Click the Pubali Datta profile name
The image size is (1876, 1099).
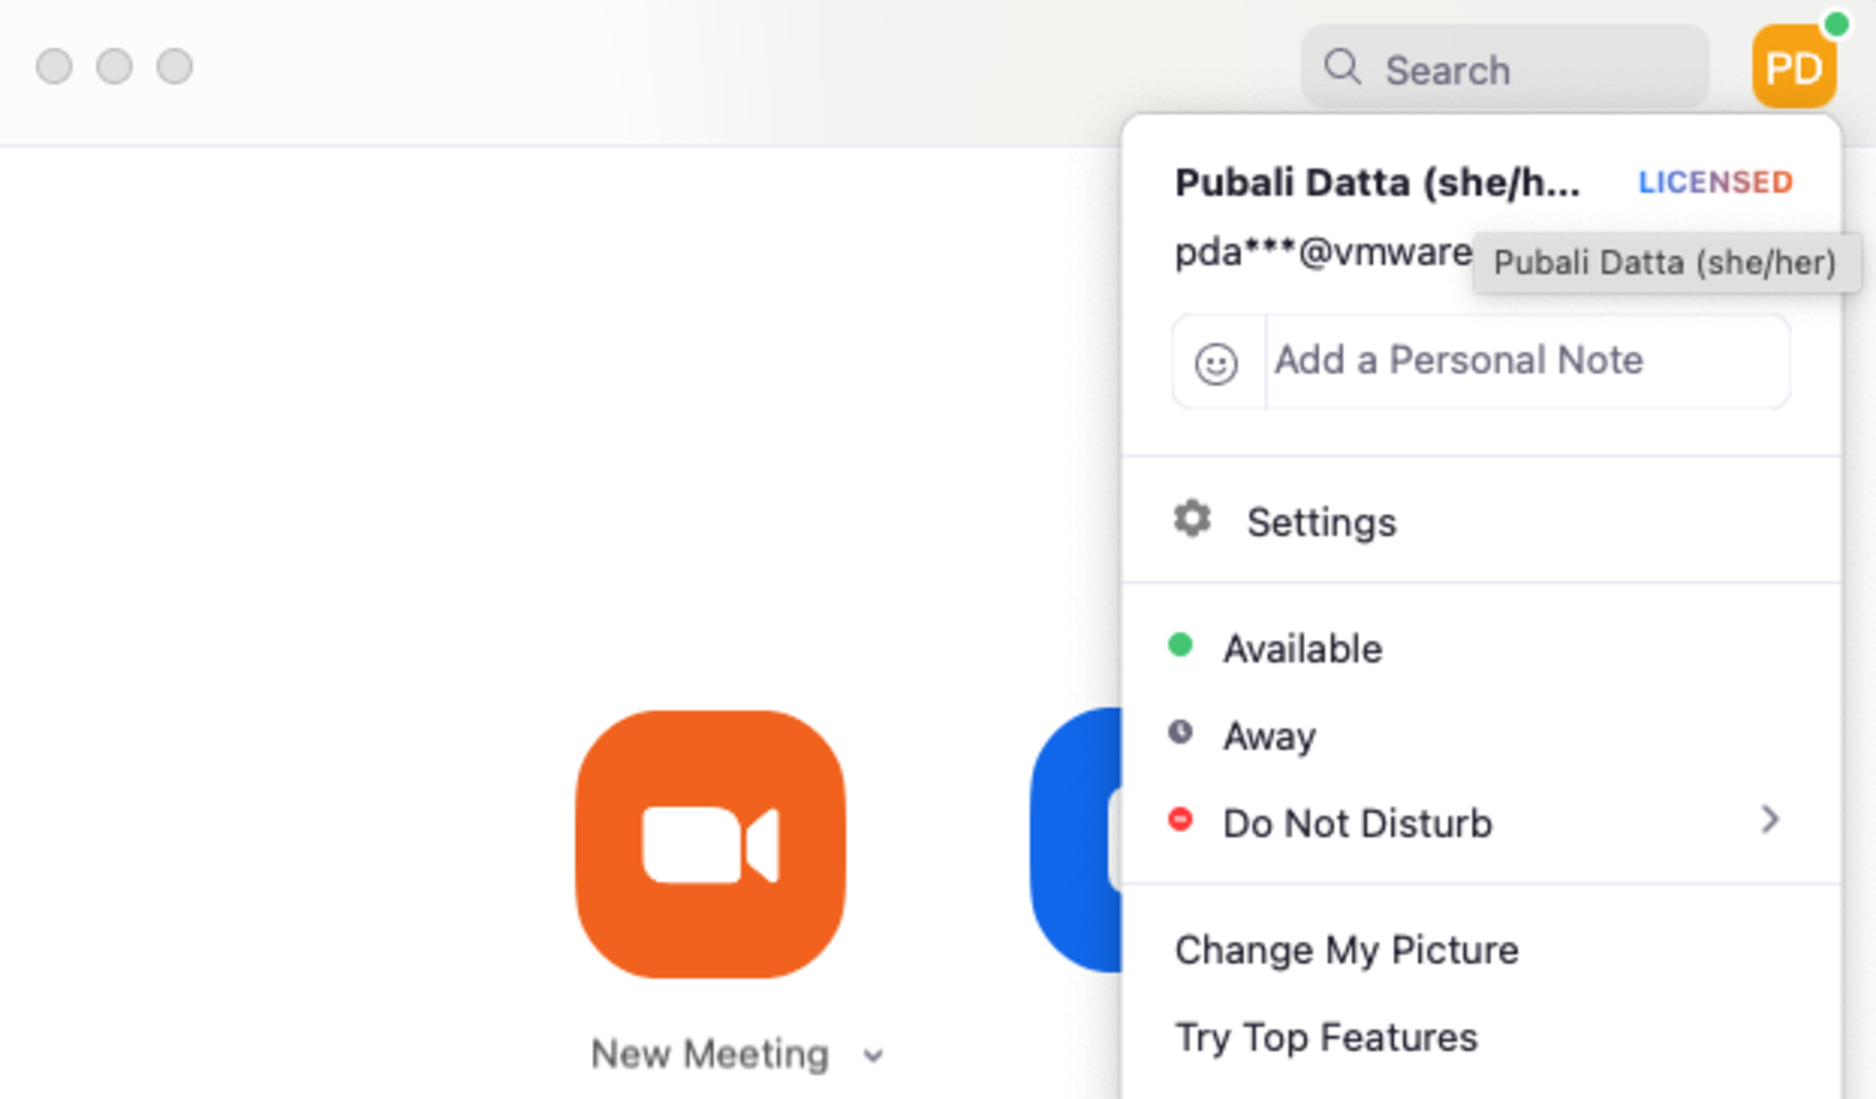coord(1376,182)
